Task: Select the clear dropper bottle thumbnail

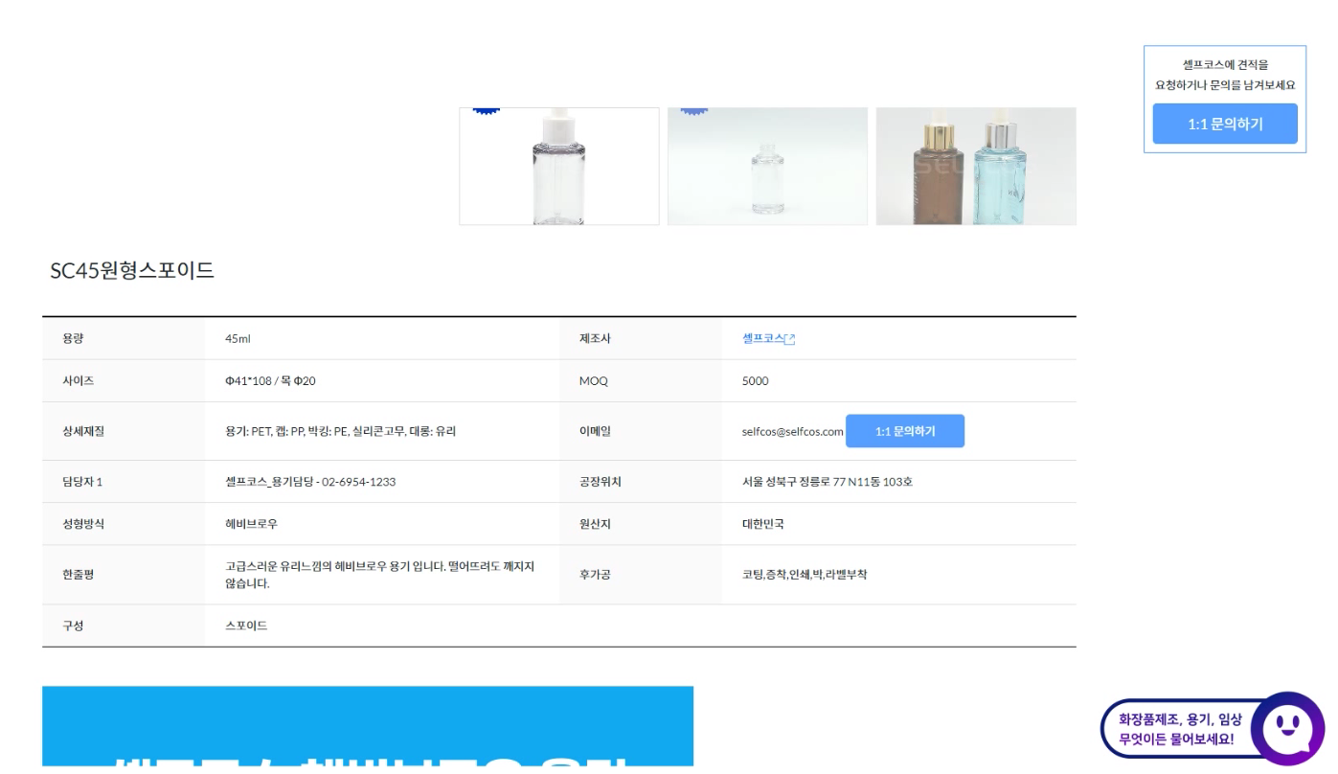Action: click(559, 167)
